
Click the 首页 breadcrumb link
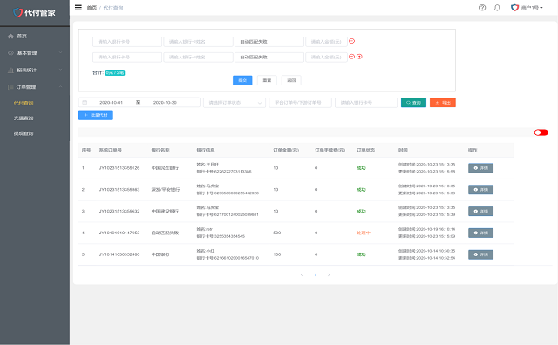coord(92,8)
